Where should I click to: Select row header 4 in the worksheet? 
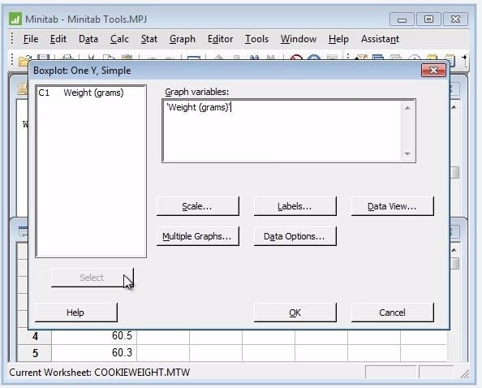[x=35, y=336]
